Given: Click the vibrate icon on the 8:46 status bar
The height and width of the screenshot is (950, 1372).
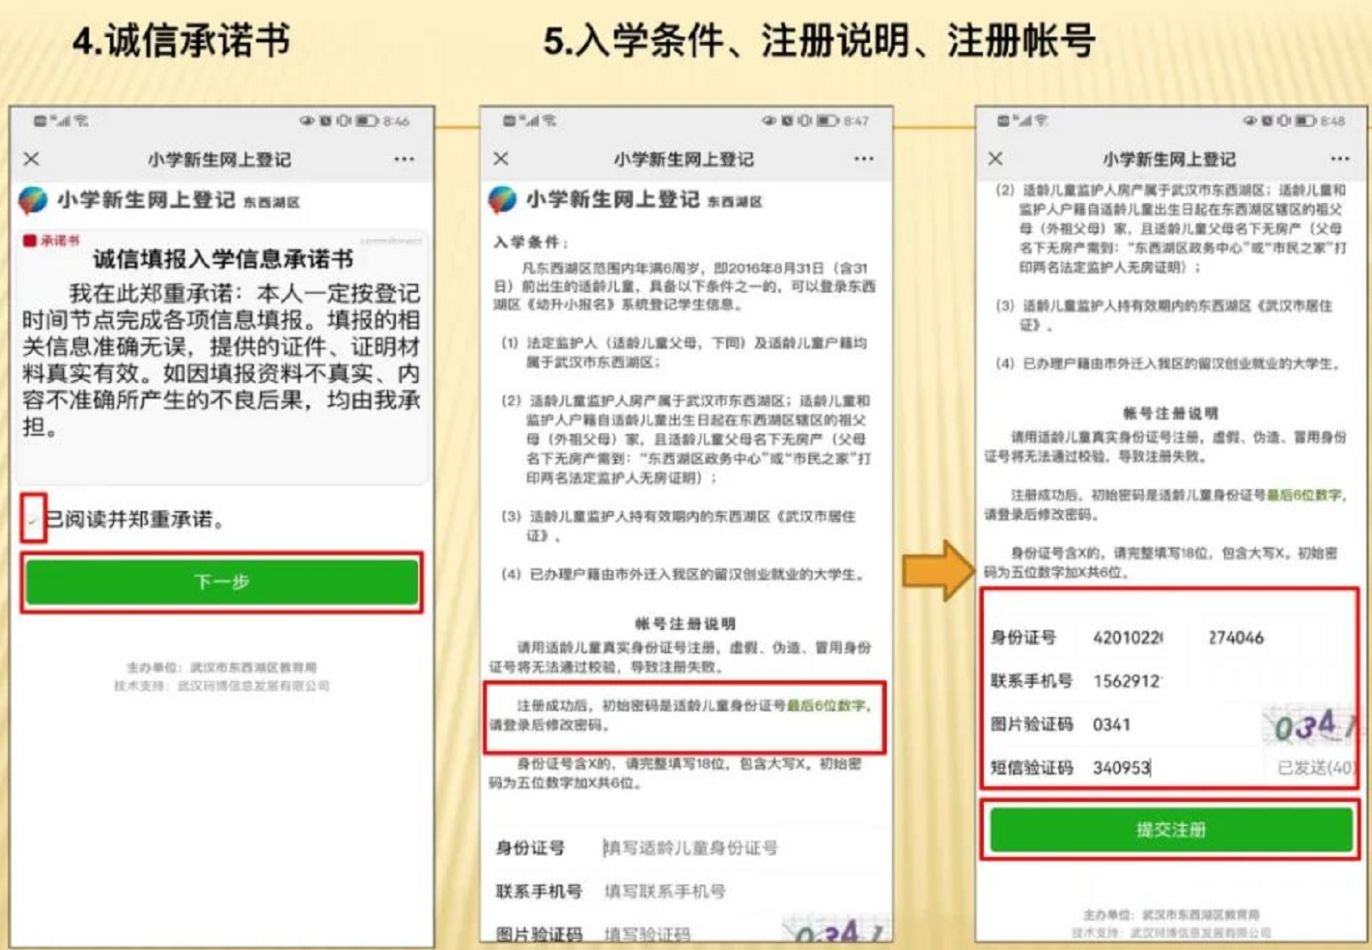Looking at the screenshot, I should point(344,121).
